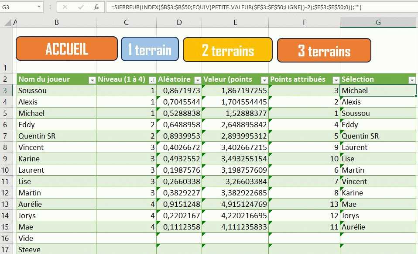
Task: Click the Name Box showing G3
Action: click(x=17, y=7)
